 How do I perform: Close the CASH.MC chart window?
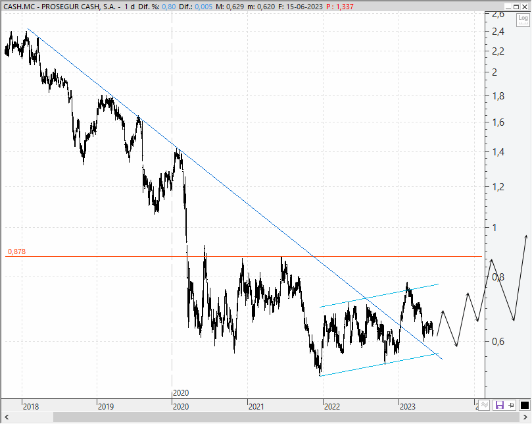pos(524,7)
